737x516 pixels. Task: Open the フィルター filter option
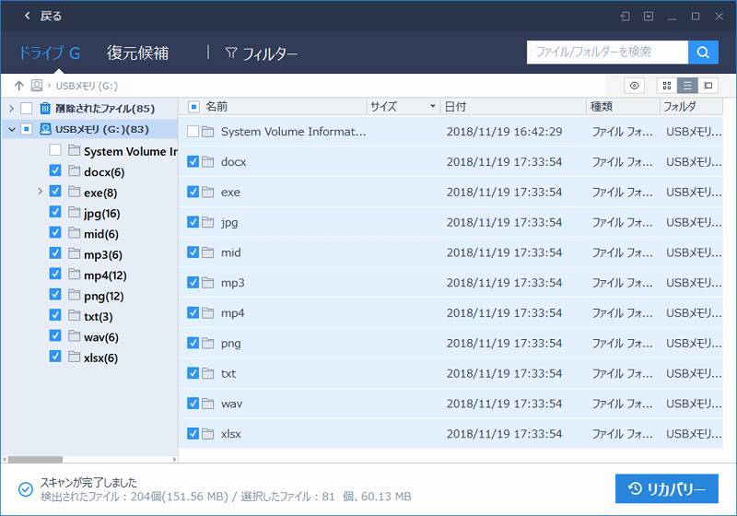[x=262, y=53]
